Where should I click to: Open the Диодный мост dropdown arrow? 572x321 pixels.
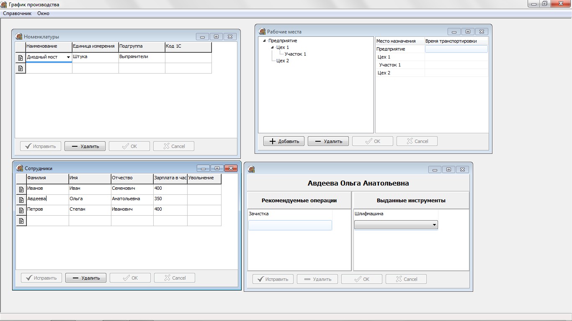tap(68, 57)
